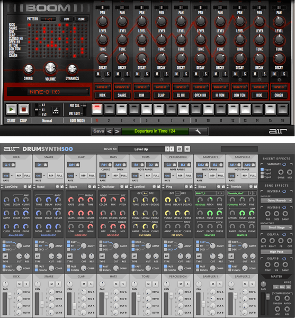Image resolution: width=295 pixels, height=318 pixels.
Task: Click the Save preset button
Action: pos(99,131)
